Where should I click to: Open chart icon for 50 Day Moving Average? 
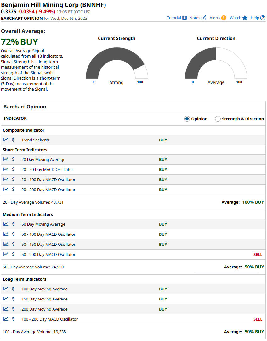tap(6, 224)
